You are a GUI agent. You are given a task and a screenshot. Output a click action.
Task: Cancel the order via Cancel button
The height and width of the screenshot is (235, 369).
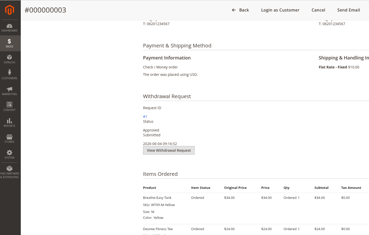click(x=318, y=10)
